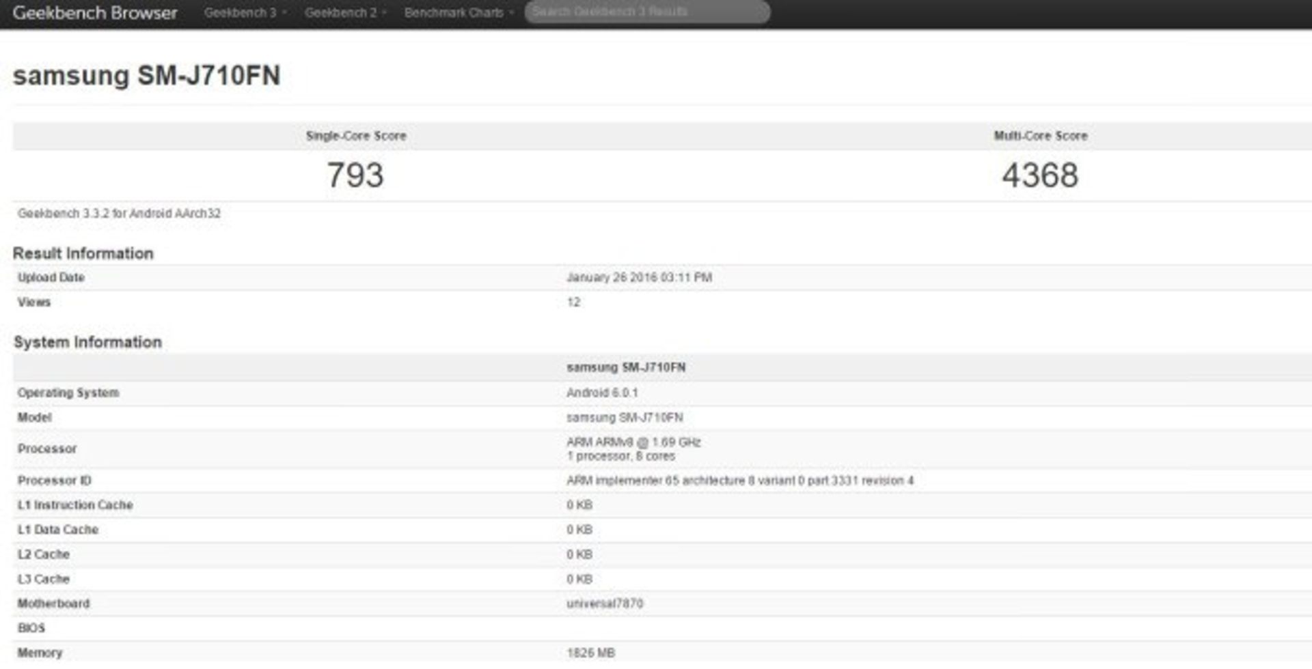Select the single-core value 793
Viewport: 1312px width, 669px height.
[355, 175]
